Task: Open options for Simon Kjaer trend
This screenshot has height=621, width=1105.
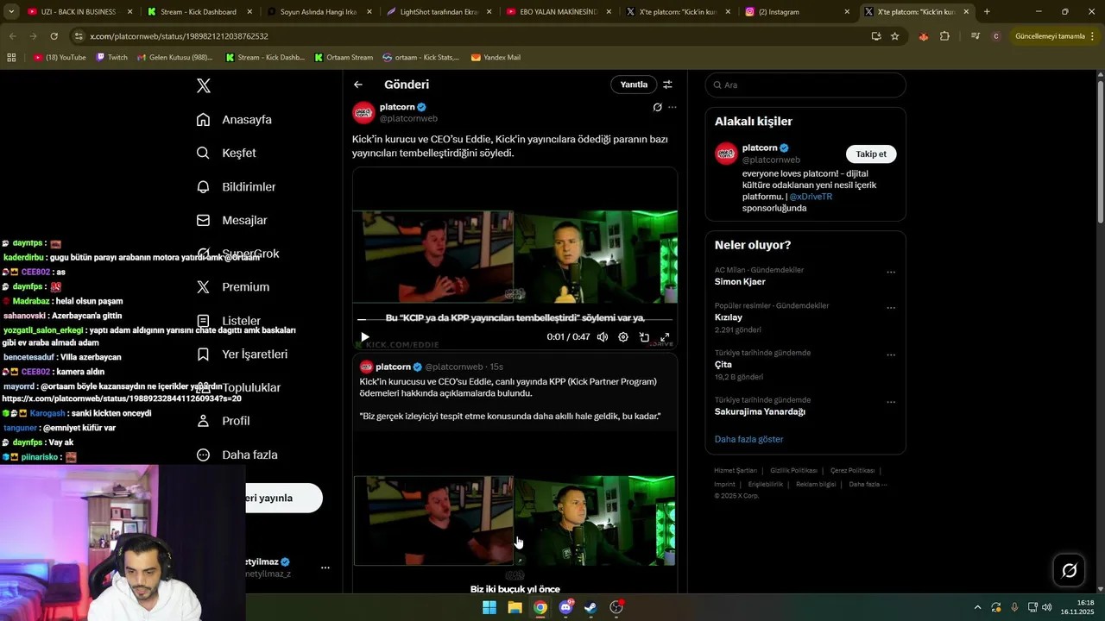Action: point(891,273)
